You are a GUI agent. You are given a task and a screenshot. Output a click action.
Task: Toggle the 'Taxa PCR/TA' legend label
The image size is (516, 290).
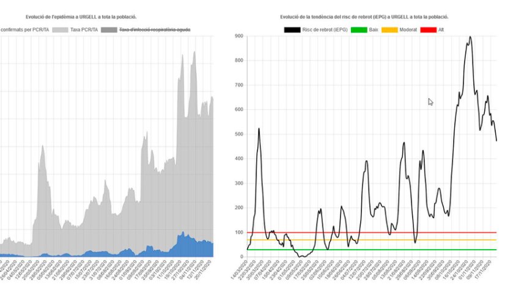pyautogui.click(x=84, y=29)
